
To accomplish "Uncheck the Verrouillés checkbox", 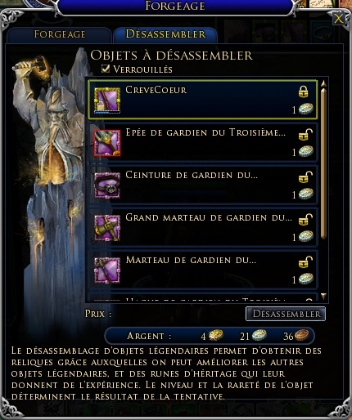I will 106,69.
